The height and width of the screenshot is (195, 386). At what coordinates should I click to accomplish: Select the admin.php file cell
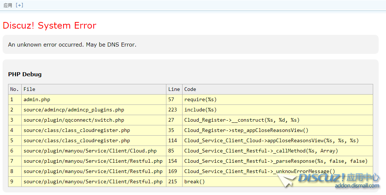94,99
